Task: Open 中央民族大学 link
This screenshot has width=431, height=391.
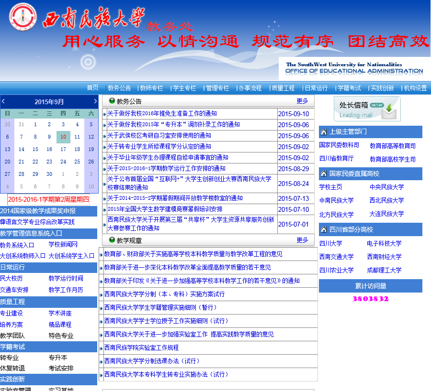Action: pyautogui.click(x=386, y=187)
